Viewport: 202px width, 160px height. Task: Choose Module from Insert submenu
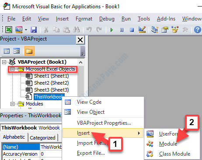tap(168, 144)
